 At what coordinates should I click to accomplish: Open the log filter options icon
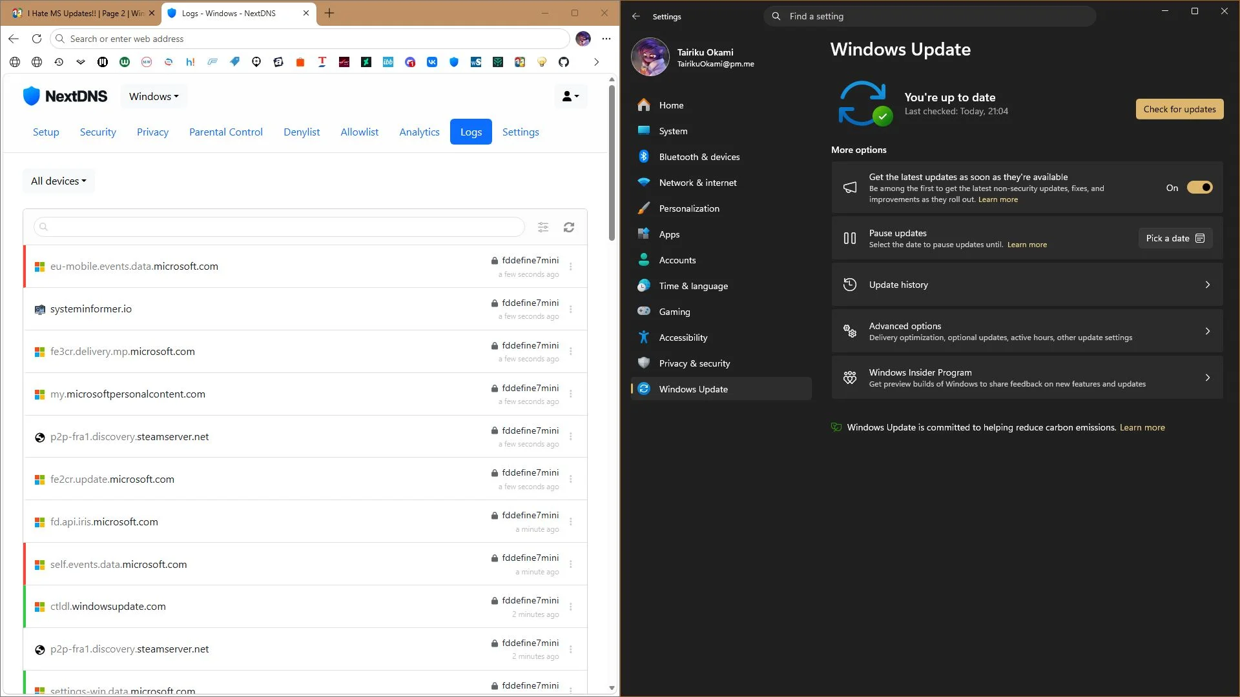tap(543, 227)
